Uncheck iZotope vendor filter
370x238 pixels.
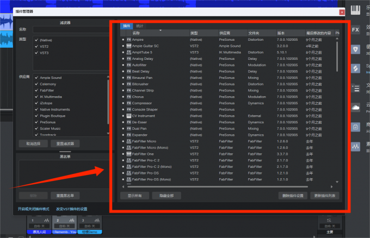[x=36, y=103]
